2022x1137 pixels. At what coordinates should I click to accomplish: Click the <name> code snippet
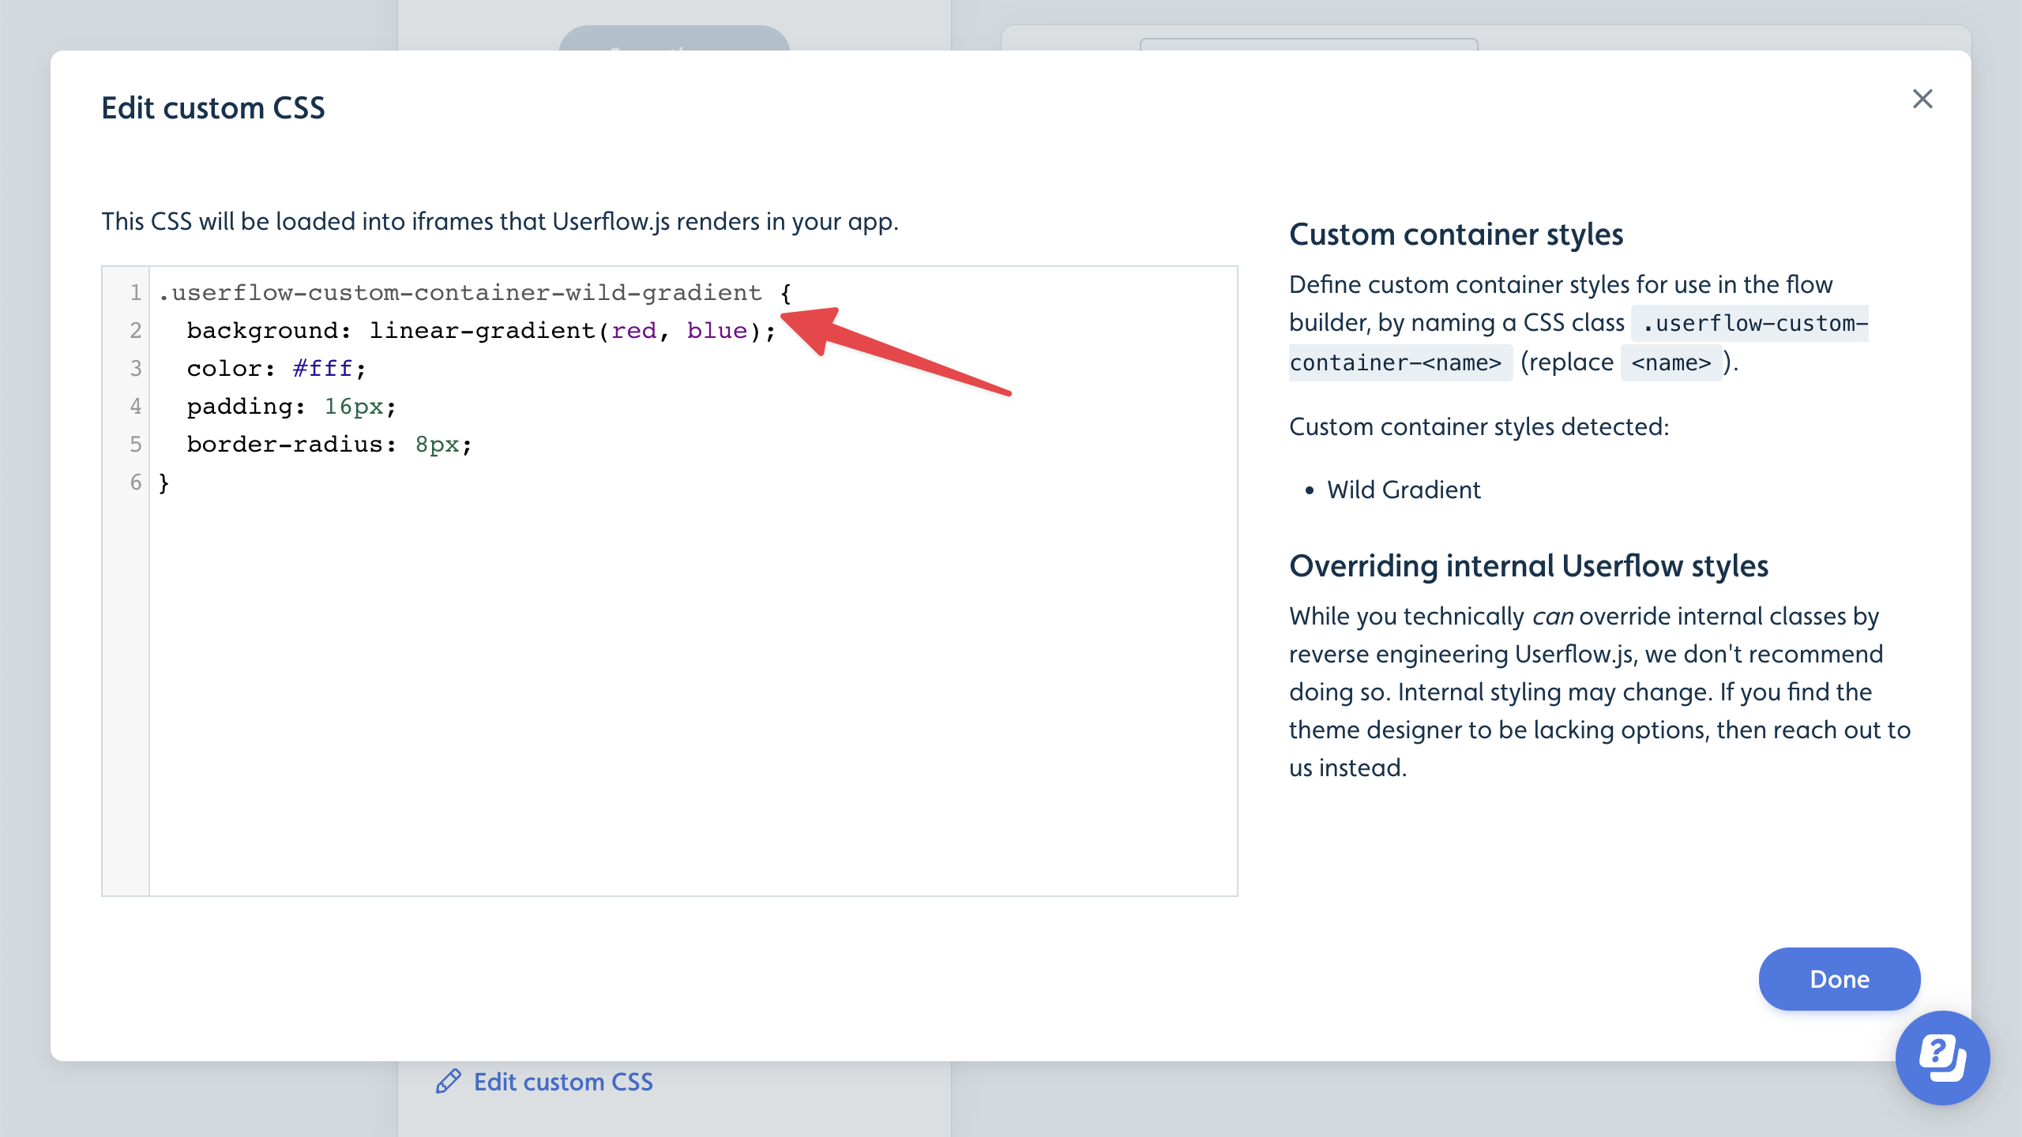coord(1671,362)
